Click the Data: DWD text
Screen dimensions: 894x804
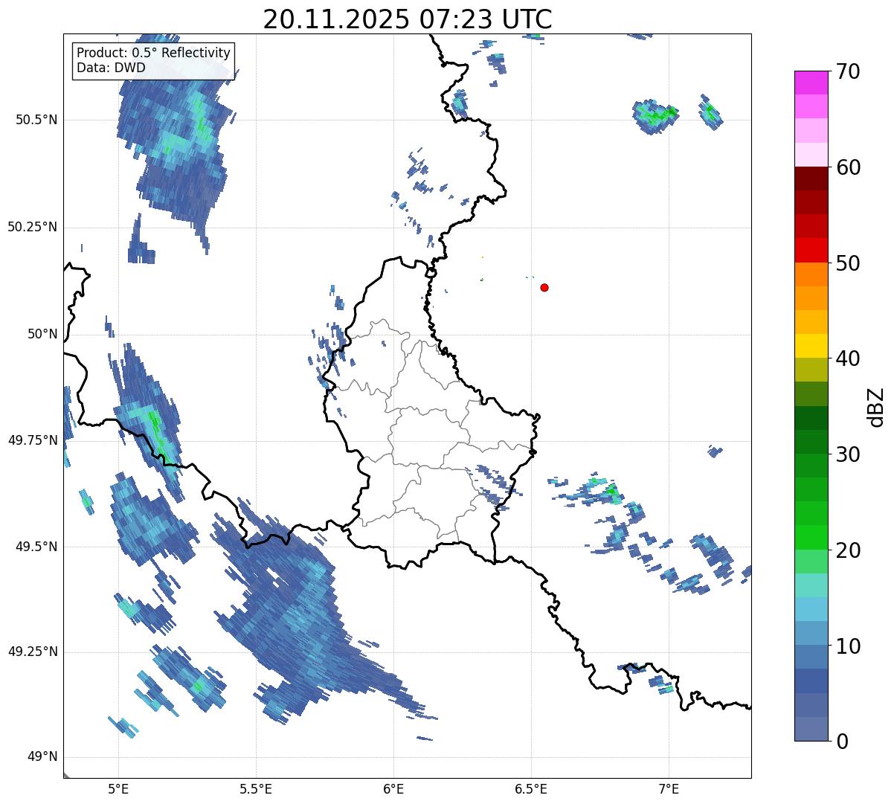tap(111, 68)
